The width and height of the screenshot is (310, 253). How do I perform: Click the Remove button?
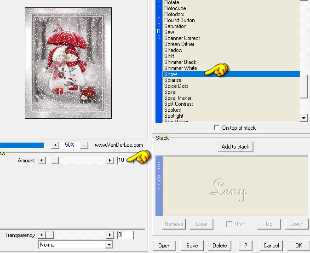point(174,224)
